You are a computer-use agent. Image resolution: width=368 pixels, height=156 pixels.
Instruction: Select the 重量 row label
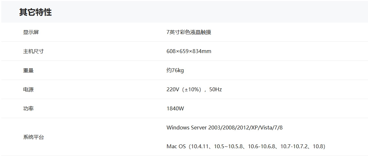click(28, 71)
